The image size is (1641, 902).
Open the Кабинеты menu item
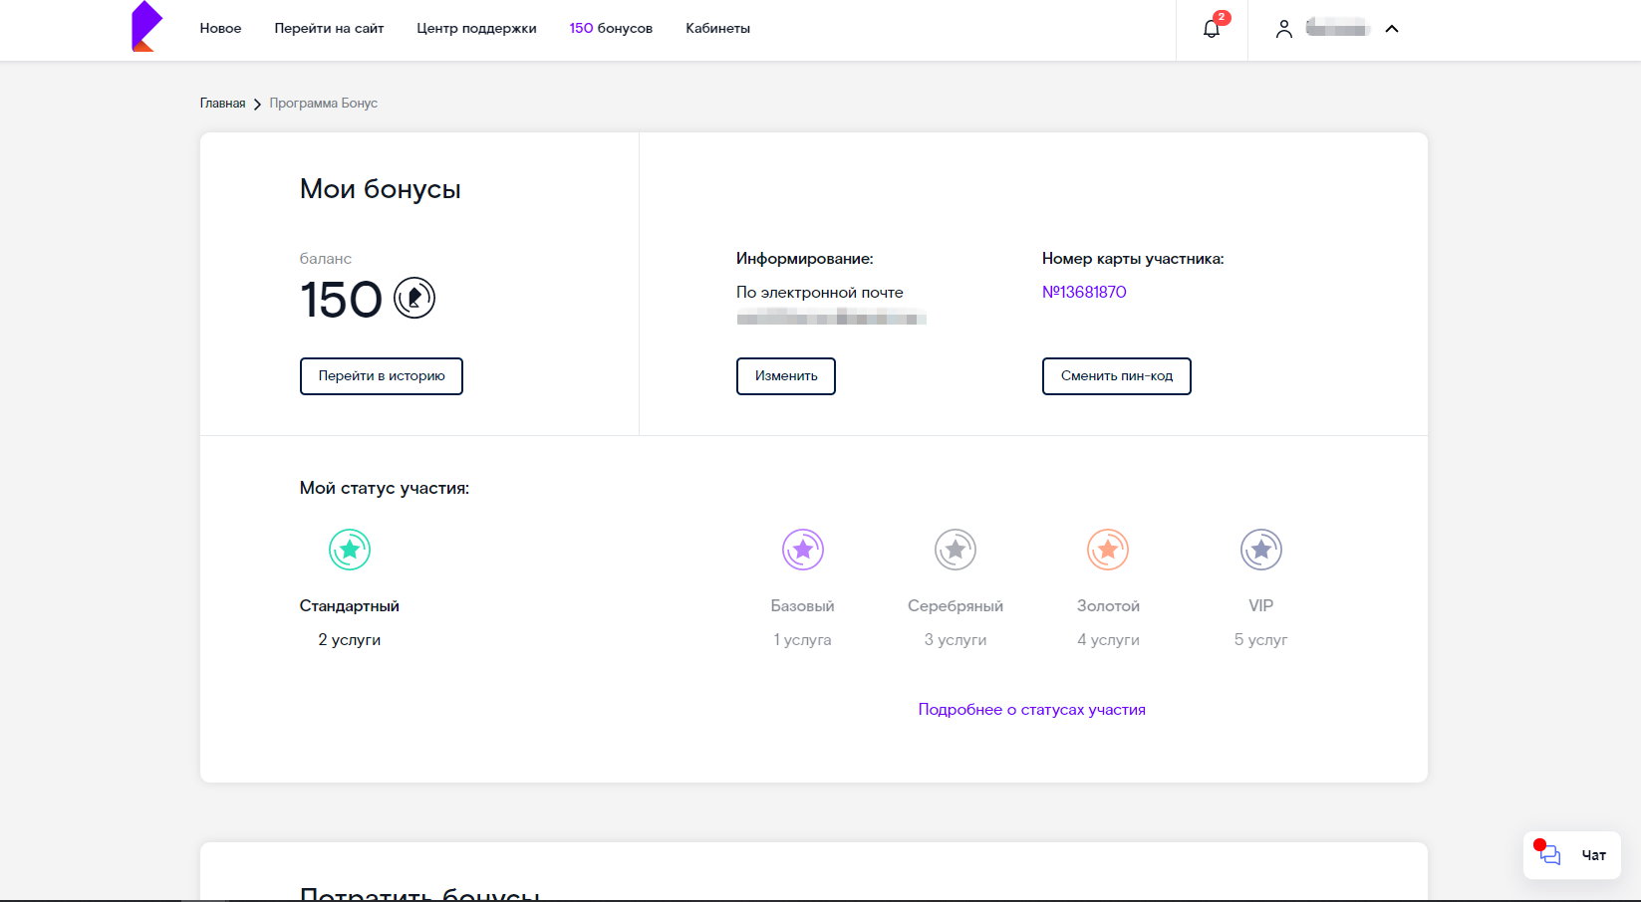pyautogui.click(x=716, y=28)
